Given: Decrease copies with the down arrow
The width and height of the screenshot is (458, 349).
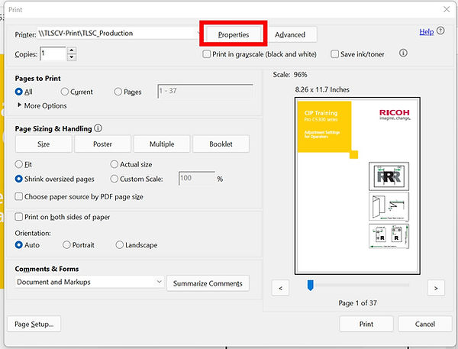Looking at the screenshot, I should tap(72, 57).
